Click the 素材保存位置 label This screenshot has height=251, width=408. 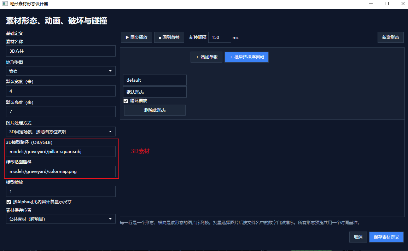pos(19,210)
